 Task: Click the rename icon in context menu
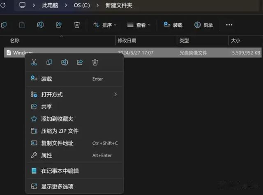[65, 62]
